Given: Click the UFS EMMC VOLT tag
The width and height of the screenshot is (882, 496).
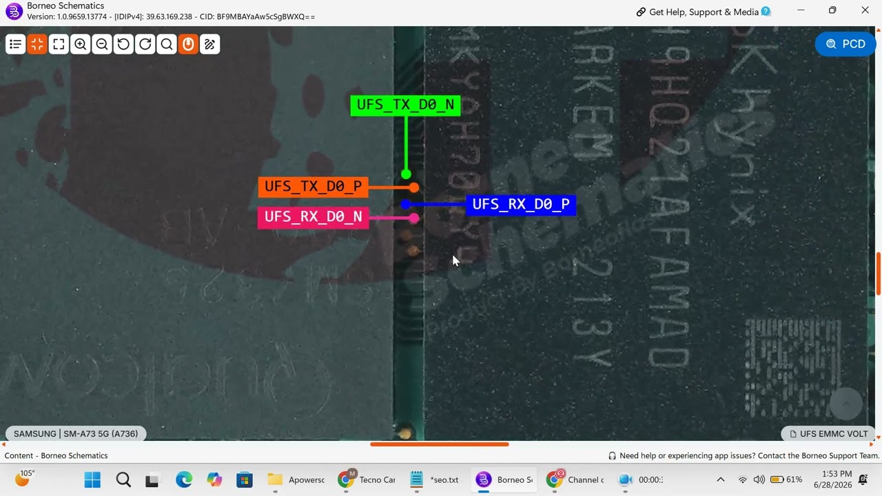Looking at the screenshot, I should pos(828,434).
